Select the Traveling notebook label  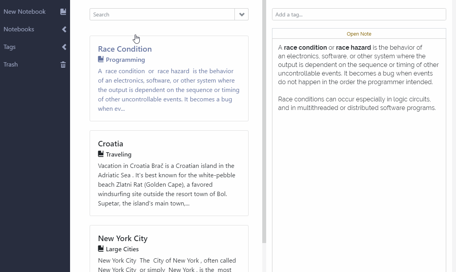[x=119, y=154]
